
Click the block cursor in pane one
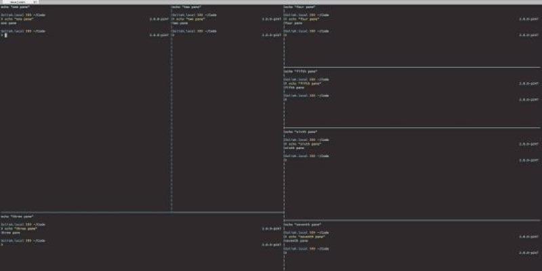pos(6,35)
